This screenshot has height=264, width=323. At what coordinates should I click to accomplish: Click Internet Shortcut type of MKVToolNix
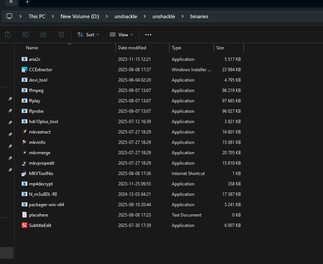point(188,174)
